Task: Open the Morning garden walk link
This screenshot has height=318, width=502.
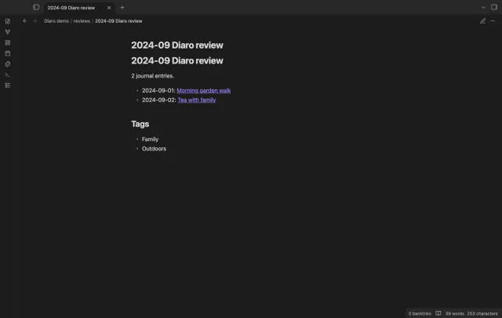Action: (x=204, y=90)
